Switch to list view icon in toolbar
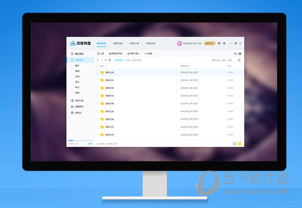 (240, 54)
